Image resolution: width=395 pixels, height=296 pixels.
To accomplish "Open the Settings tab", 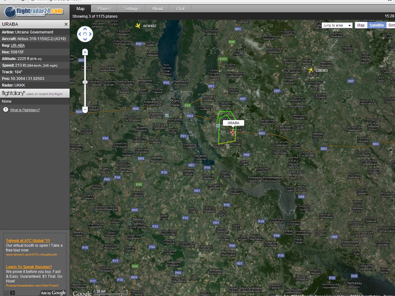I will [x=131, y=9].
